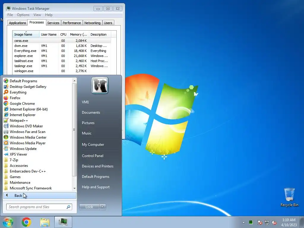Open the Everything search icon
Screen dimensions: 304x228
coord(6,92)
